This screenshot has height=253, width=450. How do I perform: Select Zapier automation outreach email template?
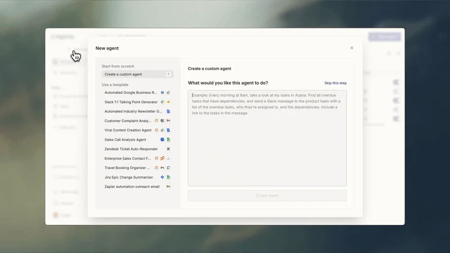point(137,187)
